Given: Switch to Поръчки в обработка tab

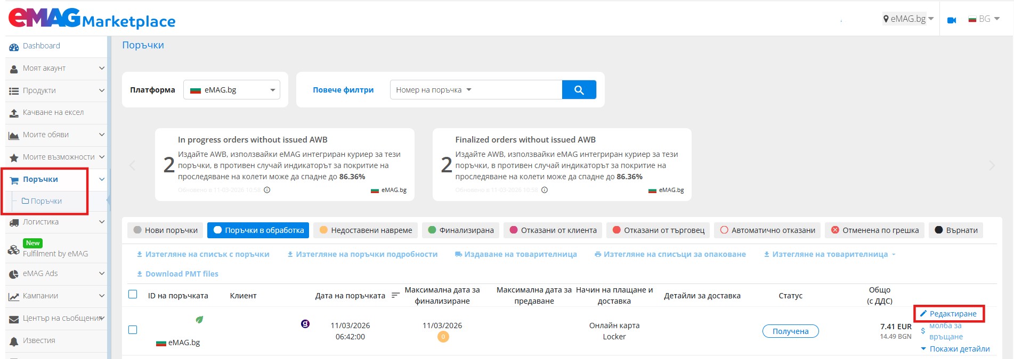Looking at the screenshot, I should click(x=258, y=230).
